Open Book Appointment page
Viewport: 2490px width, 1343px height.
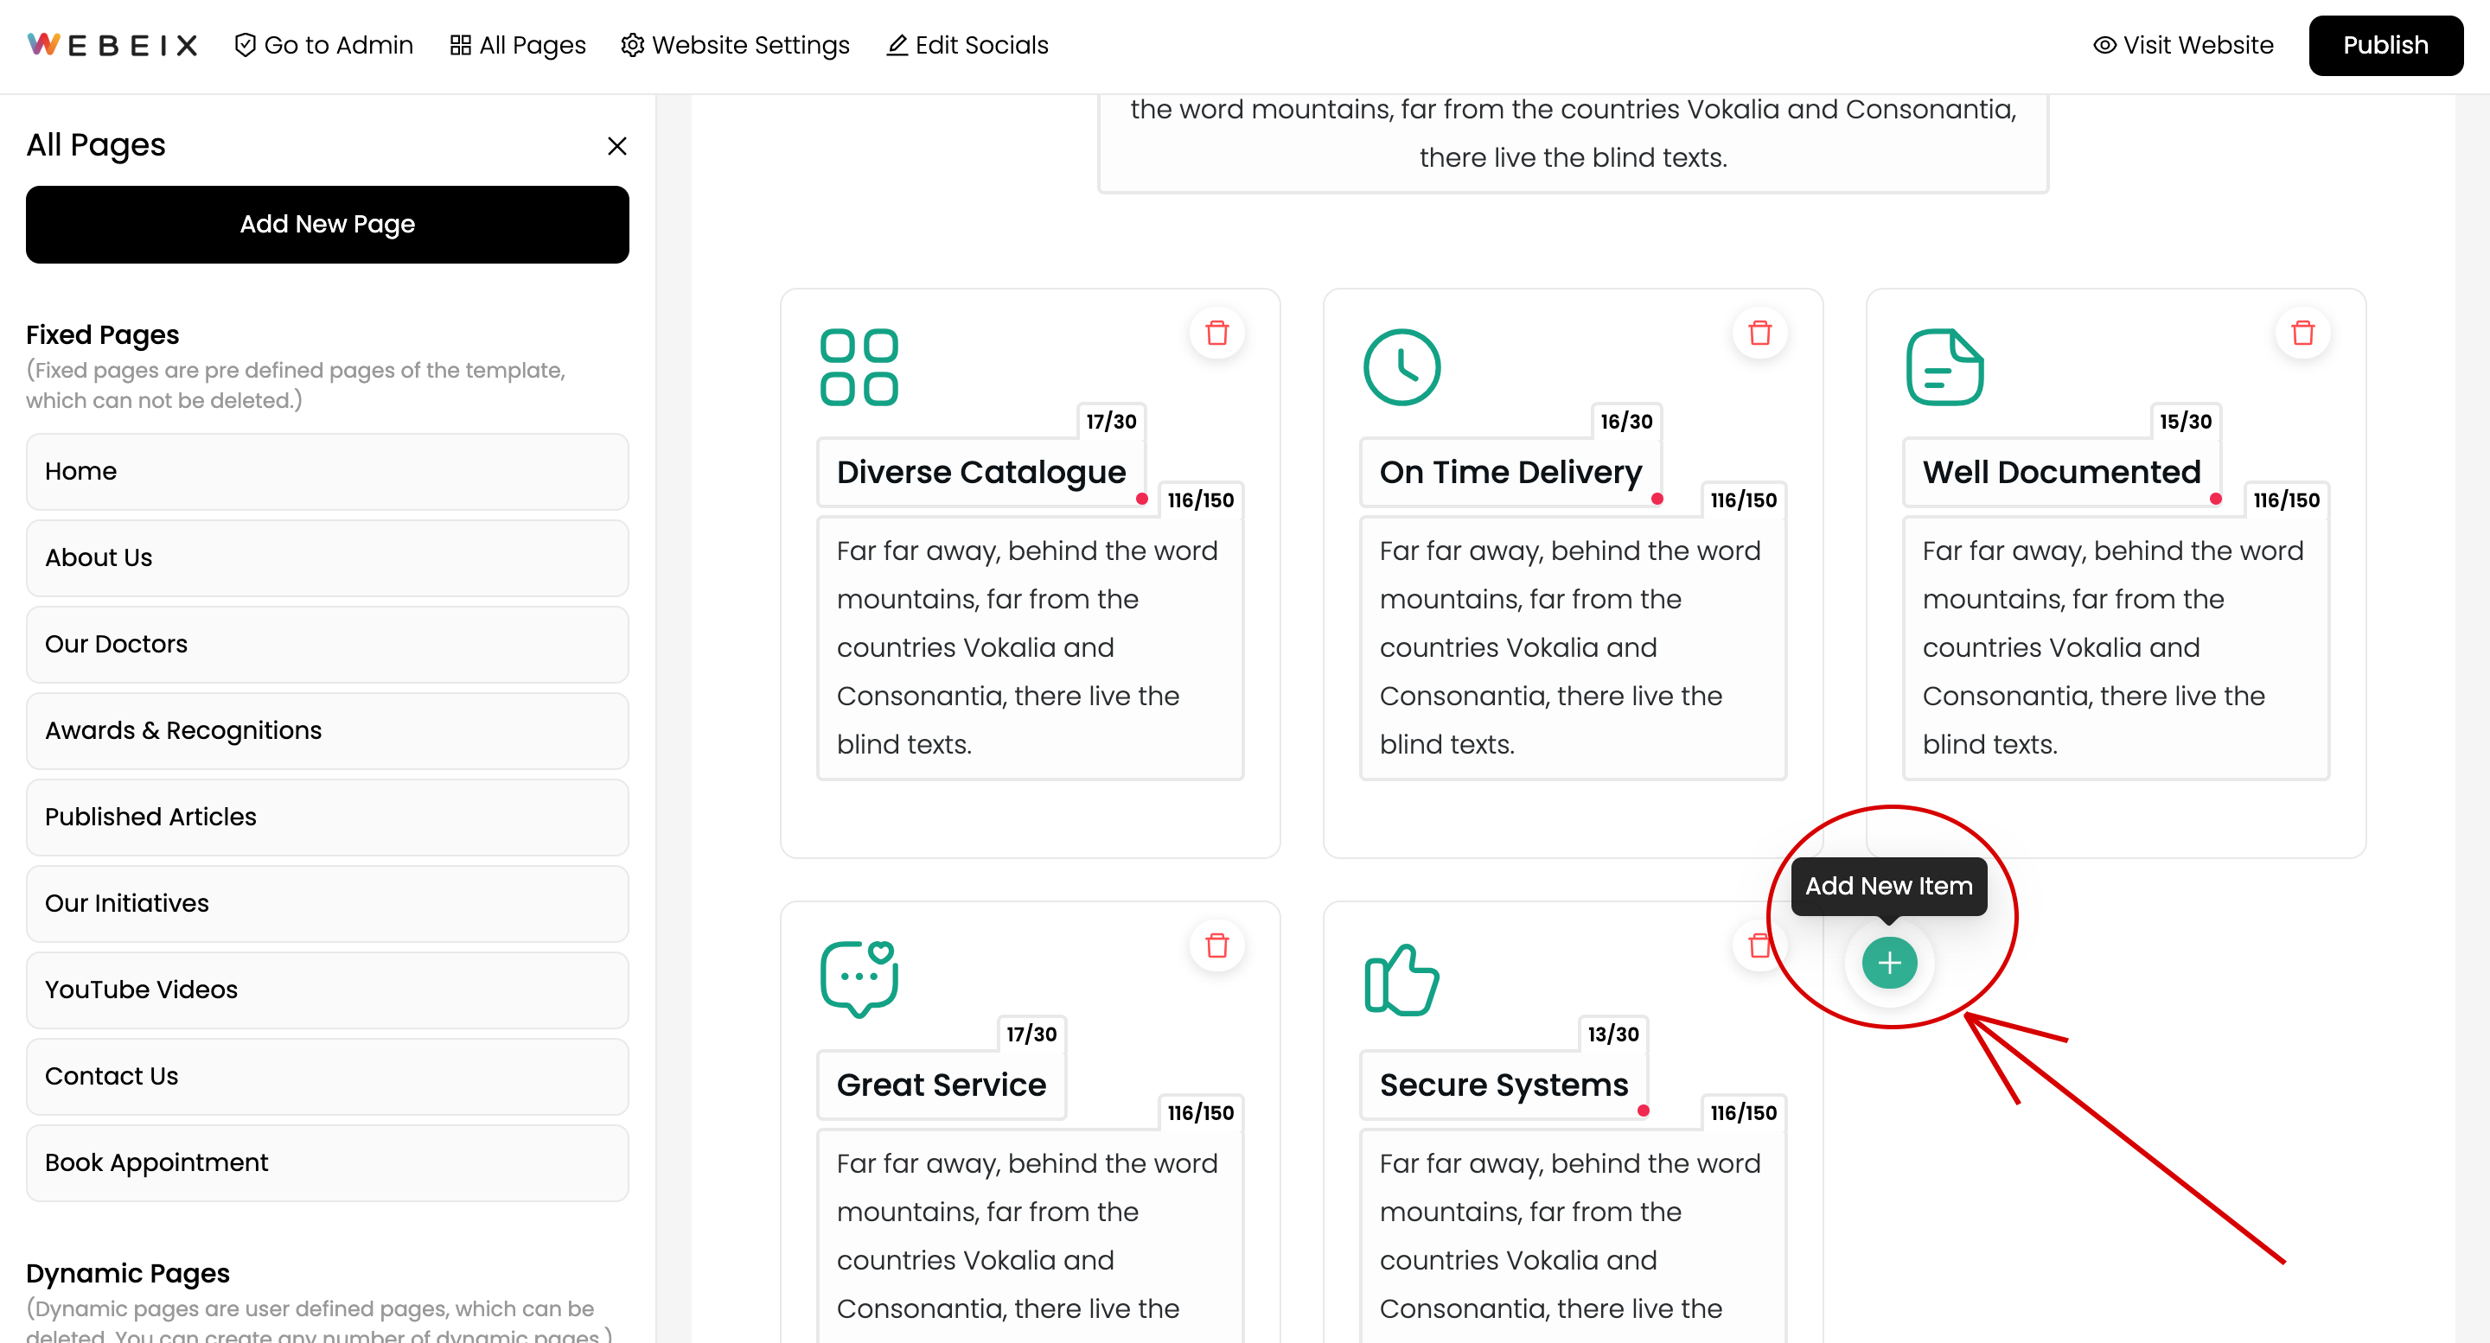pos(327,1163)
